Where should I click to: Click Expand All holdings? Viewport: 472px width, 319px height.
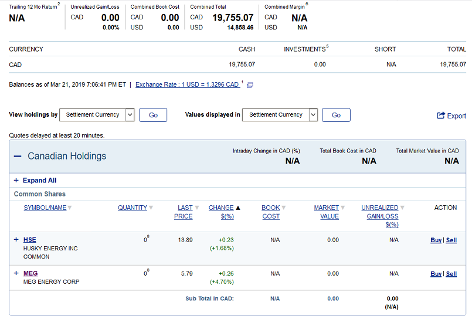39,181
